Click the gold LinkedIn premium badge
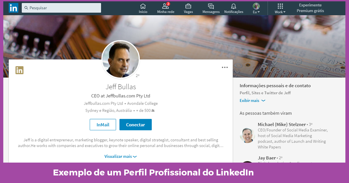 point(19,70)
